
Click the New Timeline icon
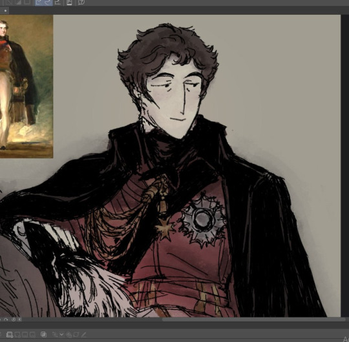click(x=10, y=334)
